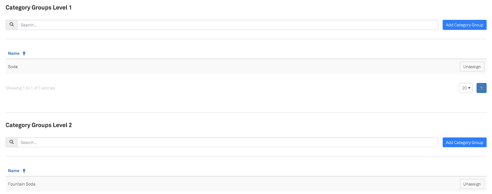This screenshot has height=194, width=492.
Task: Add Category Group to Level 1
Action: pyautogui.click(x=464, y=25)
